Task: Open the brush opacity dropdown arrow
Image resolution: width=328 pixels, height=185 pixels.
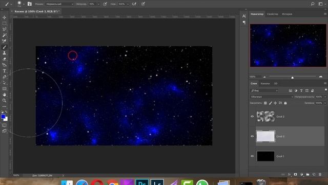Action: [x=98, y=4]
